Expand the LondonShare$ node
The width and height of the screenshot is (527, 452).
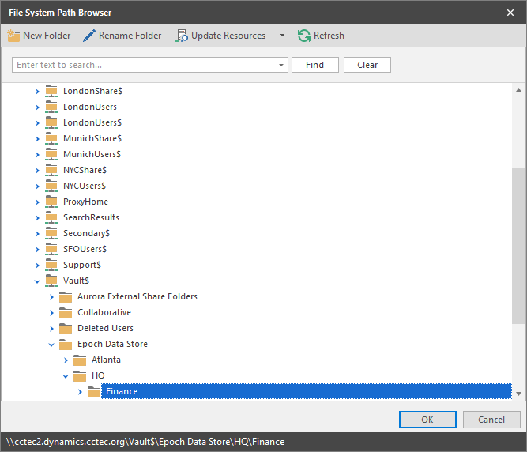[37, 92]
